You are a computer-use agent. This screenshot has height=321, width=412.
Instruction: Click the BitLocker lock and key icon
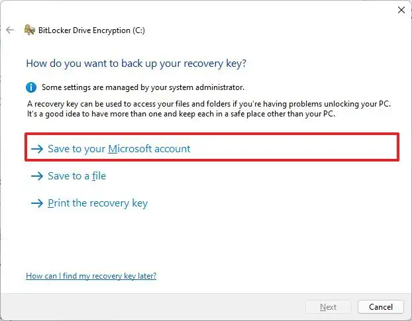[x=29, y=30]
